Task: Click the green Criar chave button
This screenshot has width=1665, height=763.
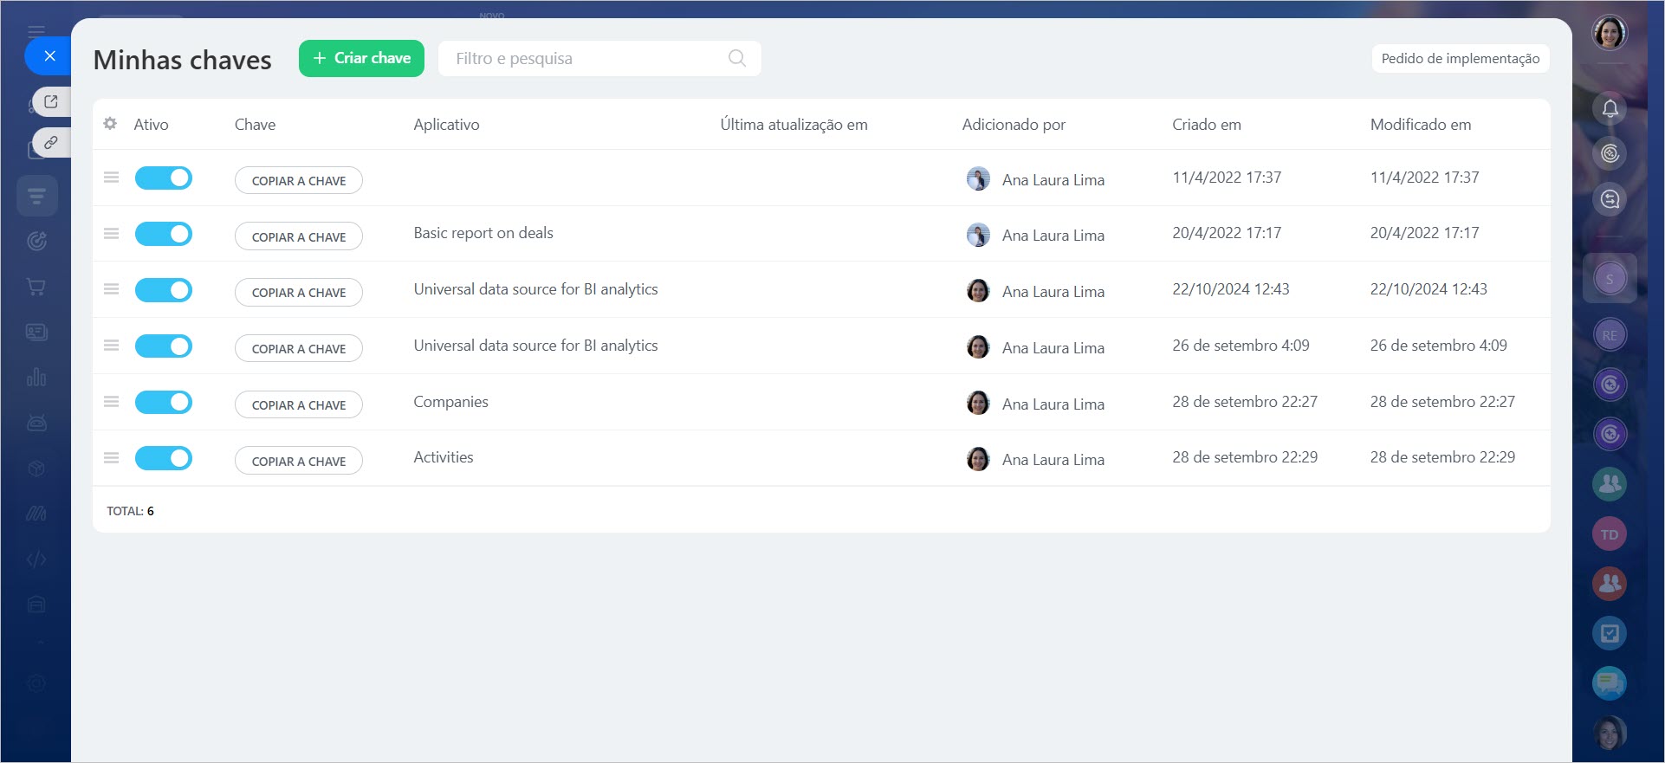Action: pyautogui.click(x=361, y=58)
